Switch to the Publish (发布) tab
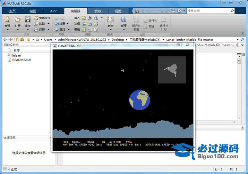 coord(97,11)
